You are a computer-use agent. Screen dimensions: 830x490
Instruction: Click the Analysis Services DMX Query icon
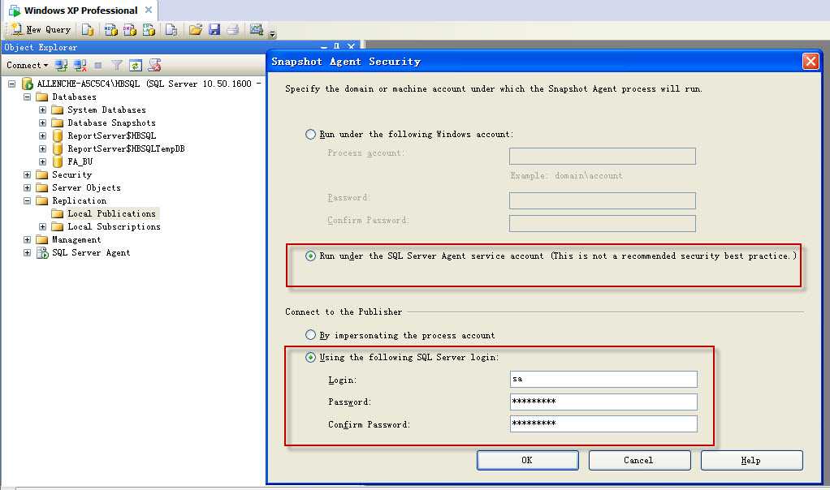pyautogui.click(x=130, y=29)
